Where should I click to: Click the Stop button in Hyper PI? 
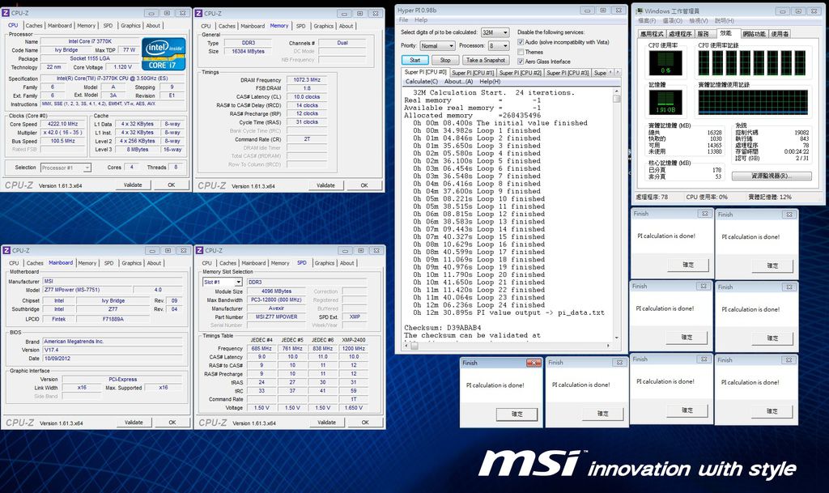(x=445, y=60)
